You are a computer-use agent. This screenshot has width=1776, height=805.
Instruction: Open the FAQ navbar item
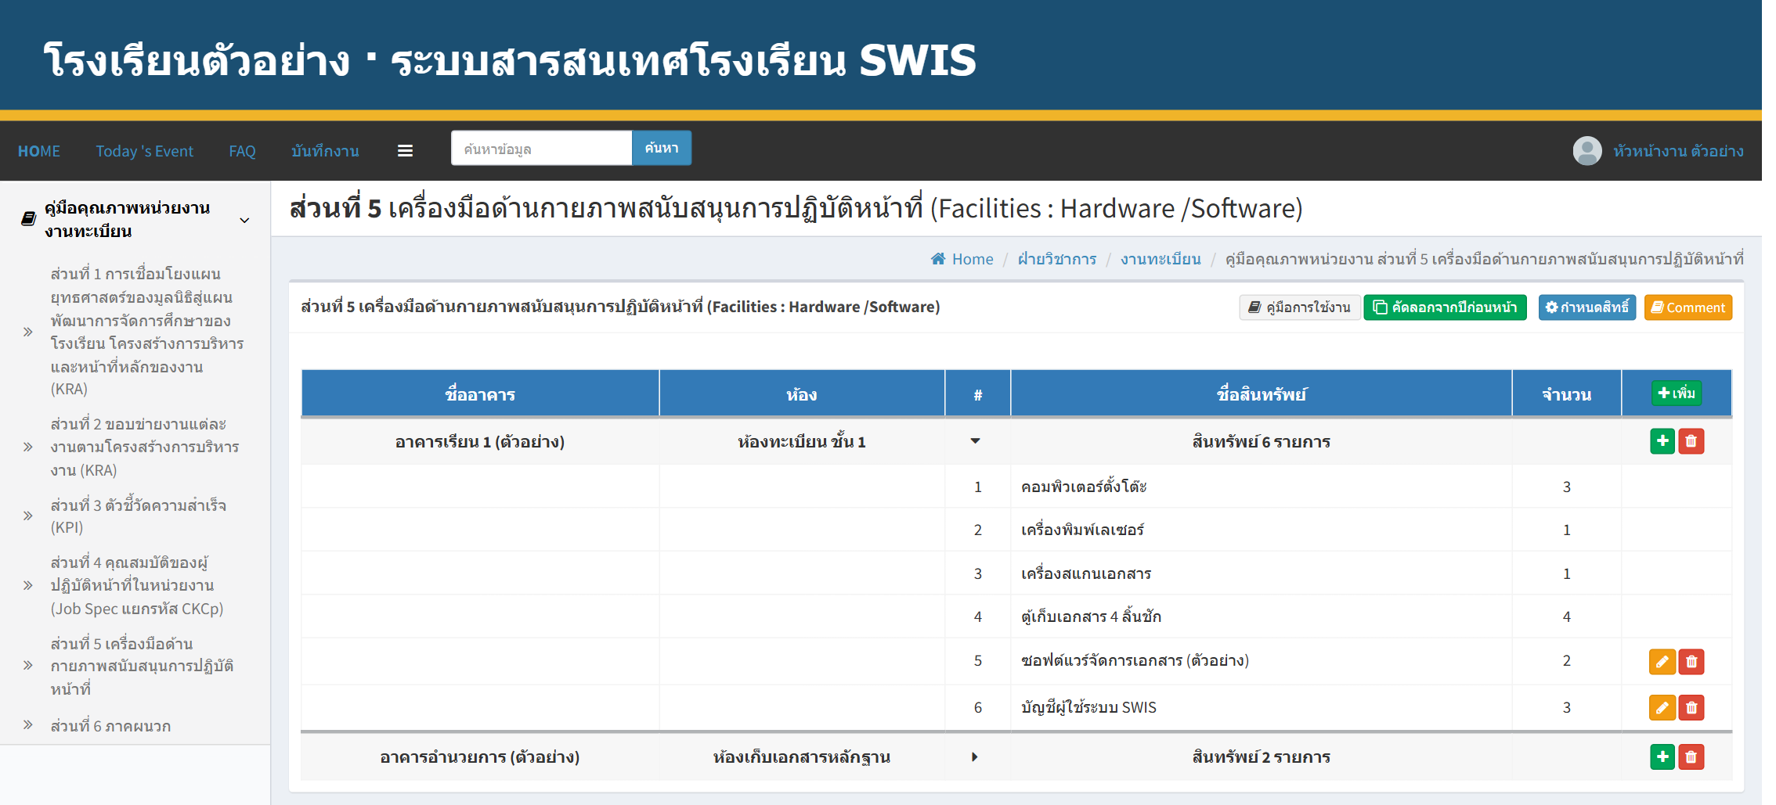click(x=242, y=151)
